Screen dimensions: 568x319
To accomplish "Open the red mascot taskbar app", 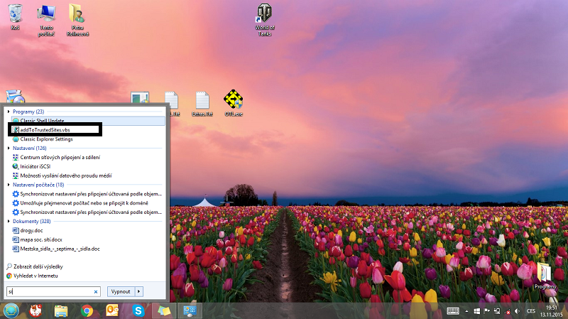I will 35,311.
